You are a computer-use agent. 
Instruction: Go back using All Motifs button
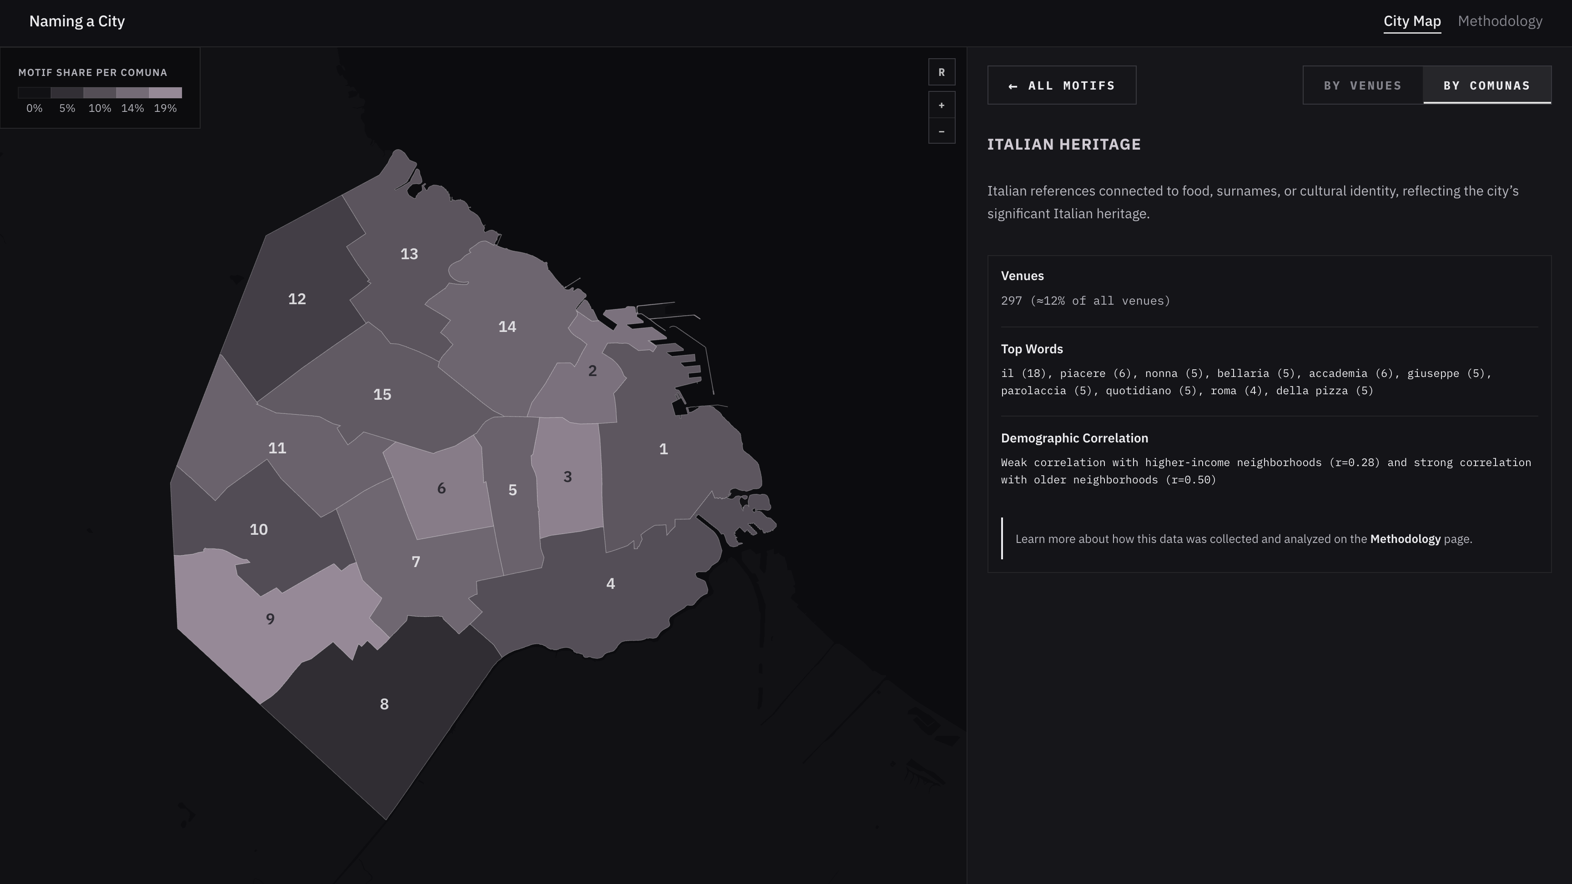(1062, 85)
